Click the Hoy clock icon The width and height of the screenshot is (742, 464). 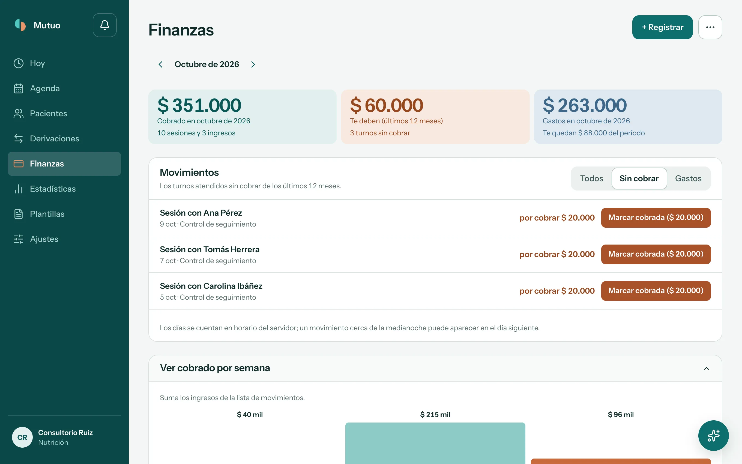click(18, 63)
